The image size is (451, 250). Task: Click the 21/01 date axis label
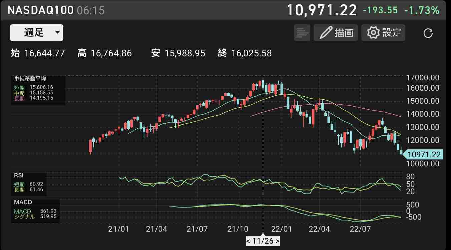119,230
